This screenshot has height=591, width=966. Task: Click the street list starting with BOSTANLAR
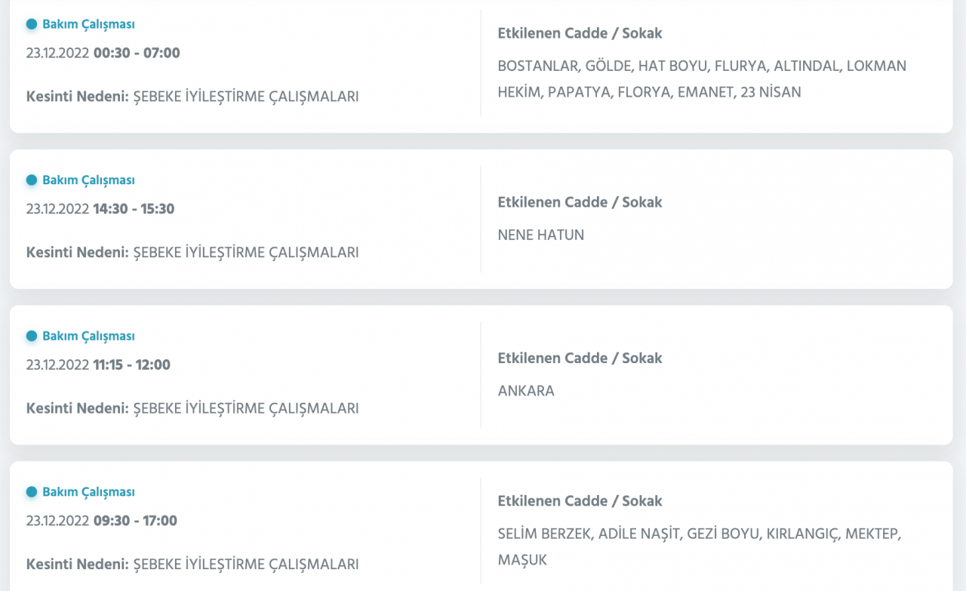(x=702, y=78)
